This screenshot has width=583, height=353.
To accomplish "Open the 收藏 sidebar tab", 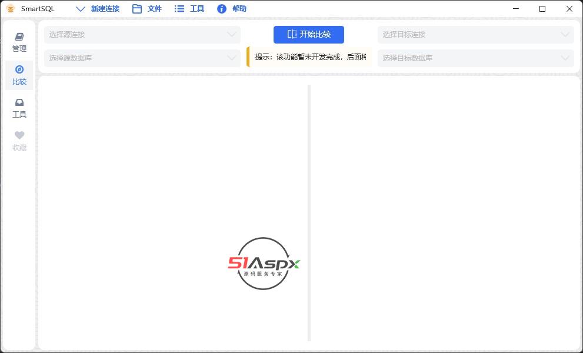I will (19, 141).
